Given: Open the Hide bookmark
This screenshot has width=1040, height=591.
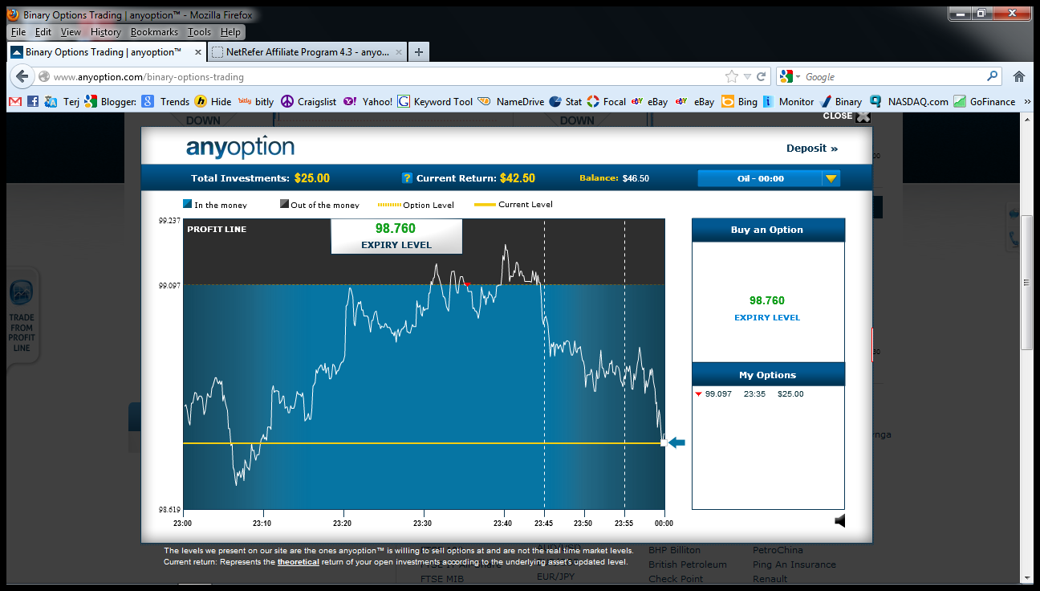Looking at the screenshot, I should [x=213, y=102].
